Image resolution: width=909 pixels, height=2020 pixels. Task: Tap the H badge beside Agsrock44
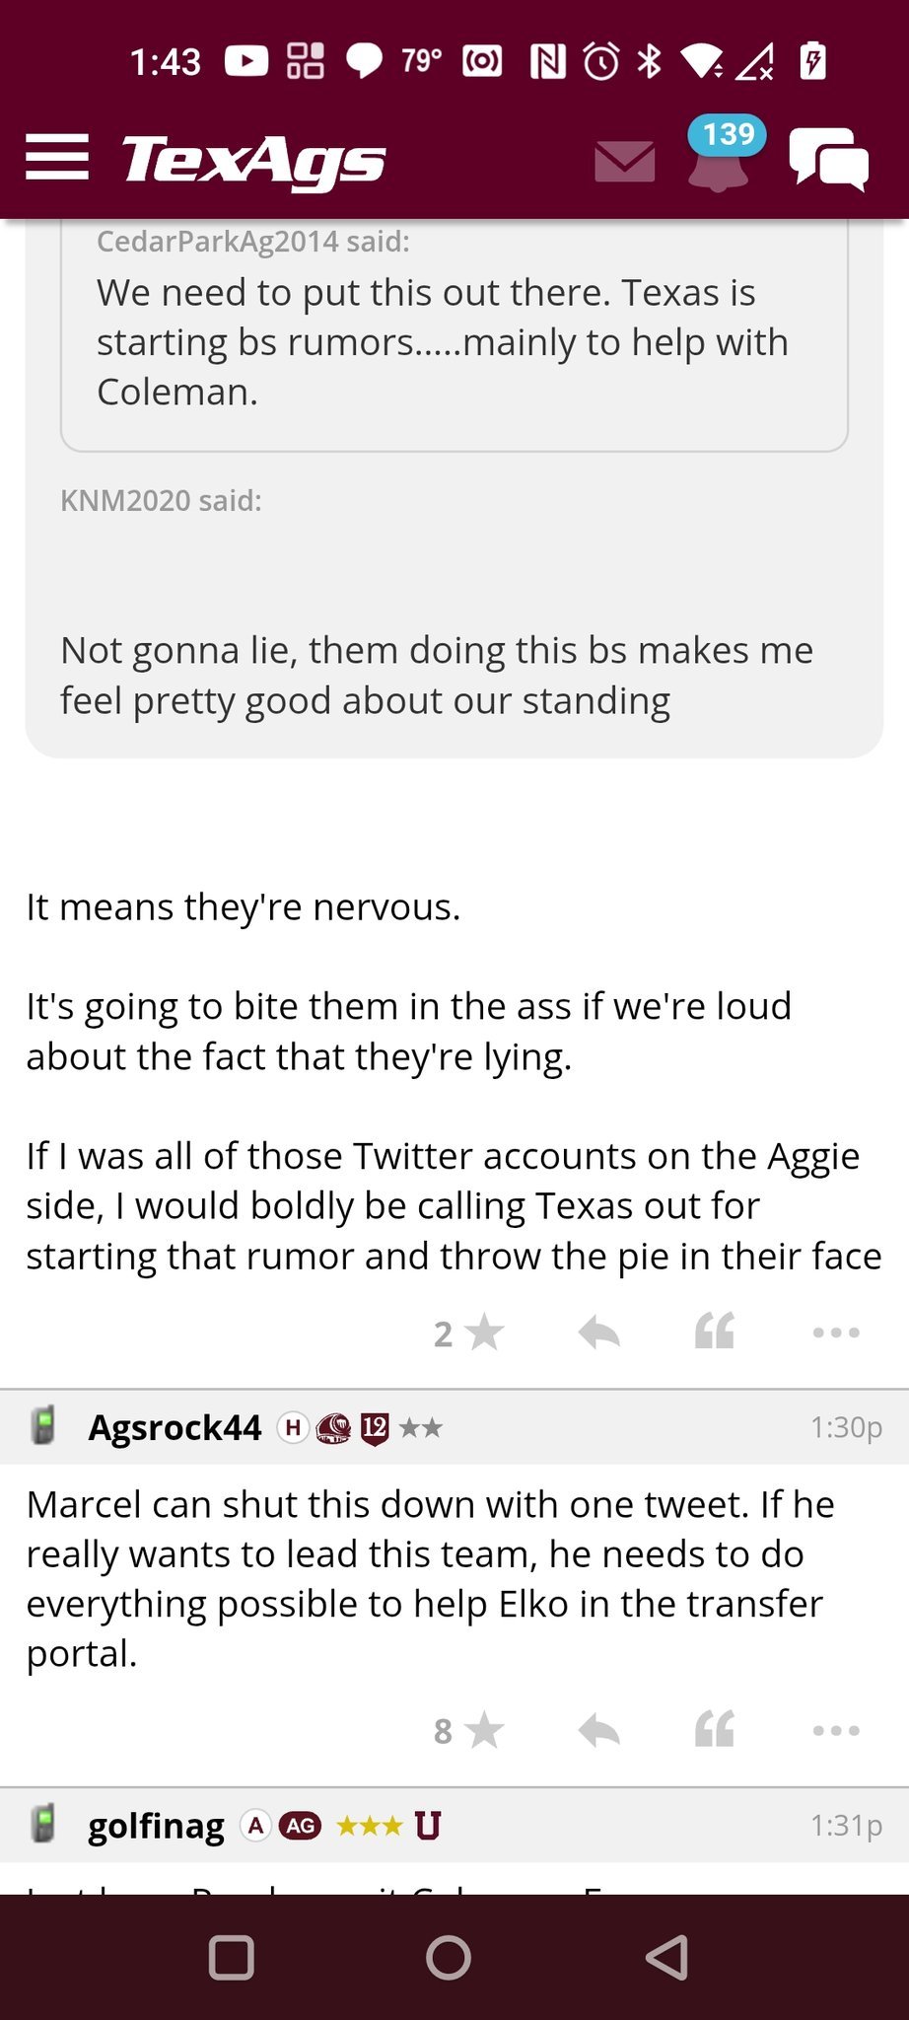(293, 1427)
